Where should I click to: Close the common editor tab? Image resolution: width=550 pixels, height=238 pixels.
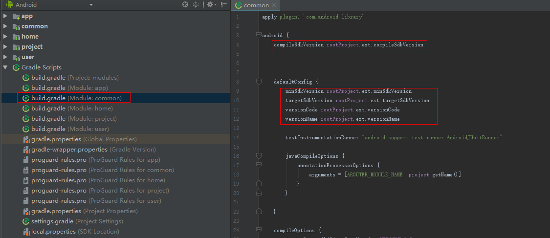pyautogui.click(x=274, y=5)
